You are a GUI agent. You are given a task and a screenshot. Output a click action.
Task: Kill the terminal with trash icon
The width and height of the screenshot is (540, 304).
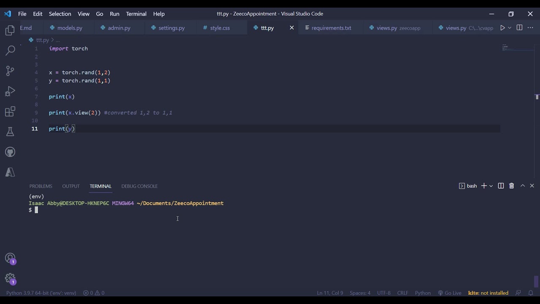[x=511, y=186]
